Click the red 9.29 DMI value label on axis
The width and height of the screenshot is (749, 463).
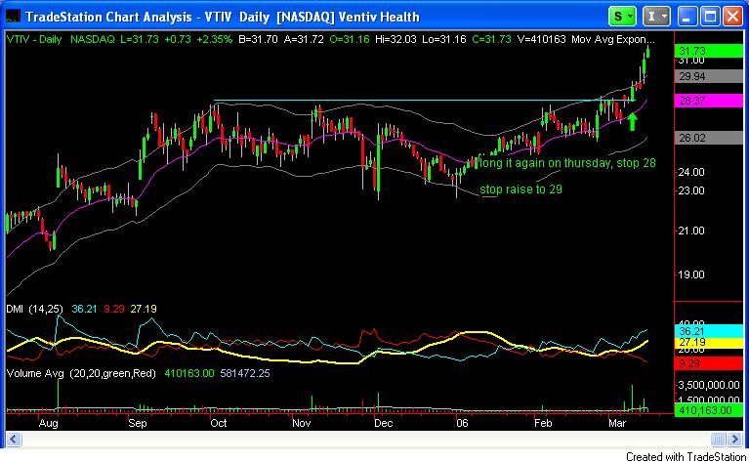[708, 363]
